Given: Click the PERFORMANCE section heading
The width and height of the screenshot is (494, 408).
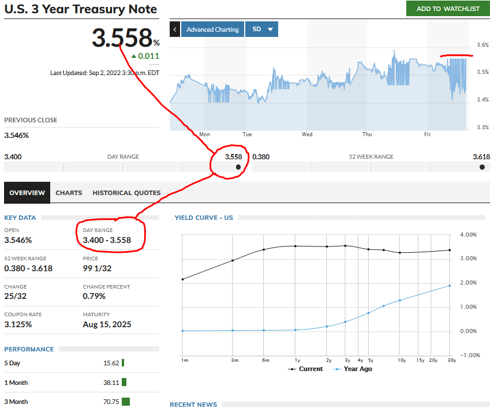Looking at the screenshot, I should pos(29,349).
